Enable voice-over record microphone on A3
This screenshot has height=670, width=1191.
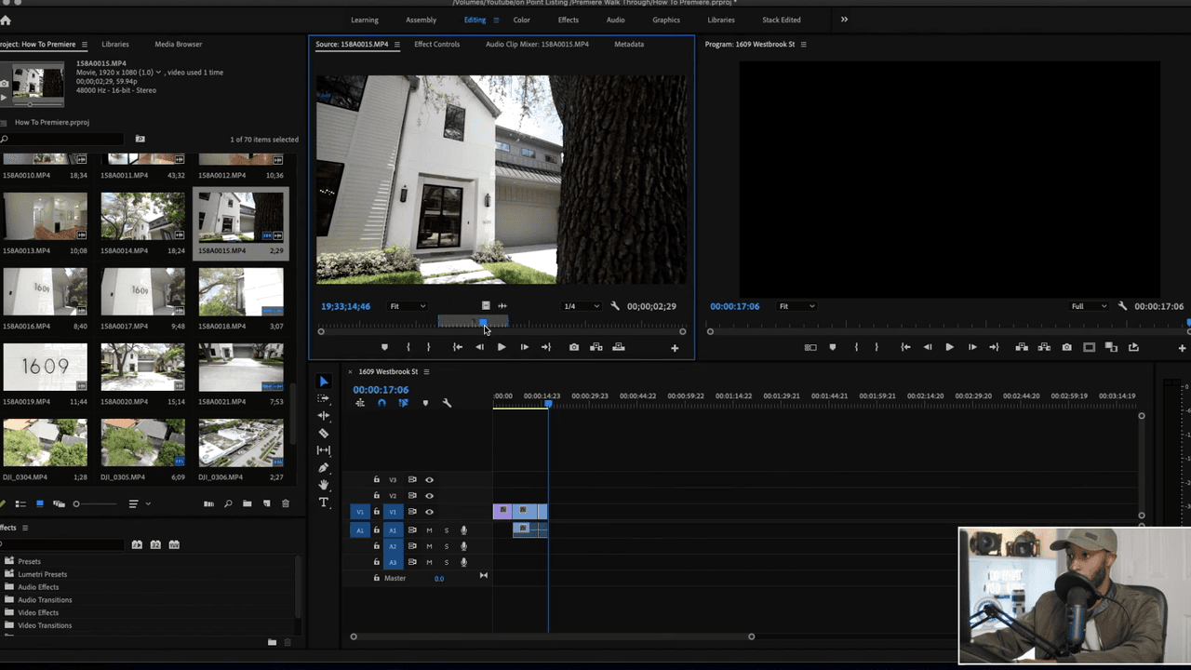pos(463,562)
